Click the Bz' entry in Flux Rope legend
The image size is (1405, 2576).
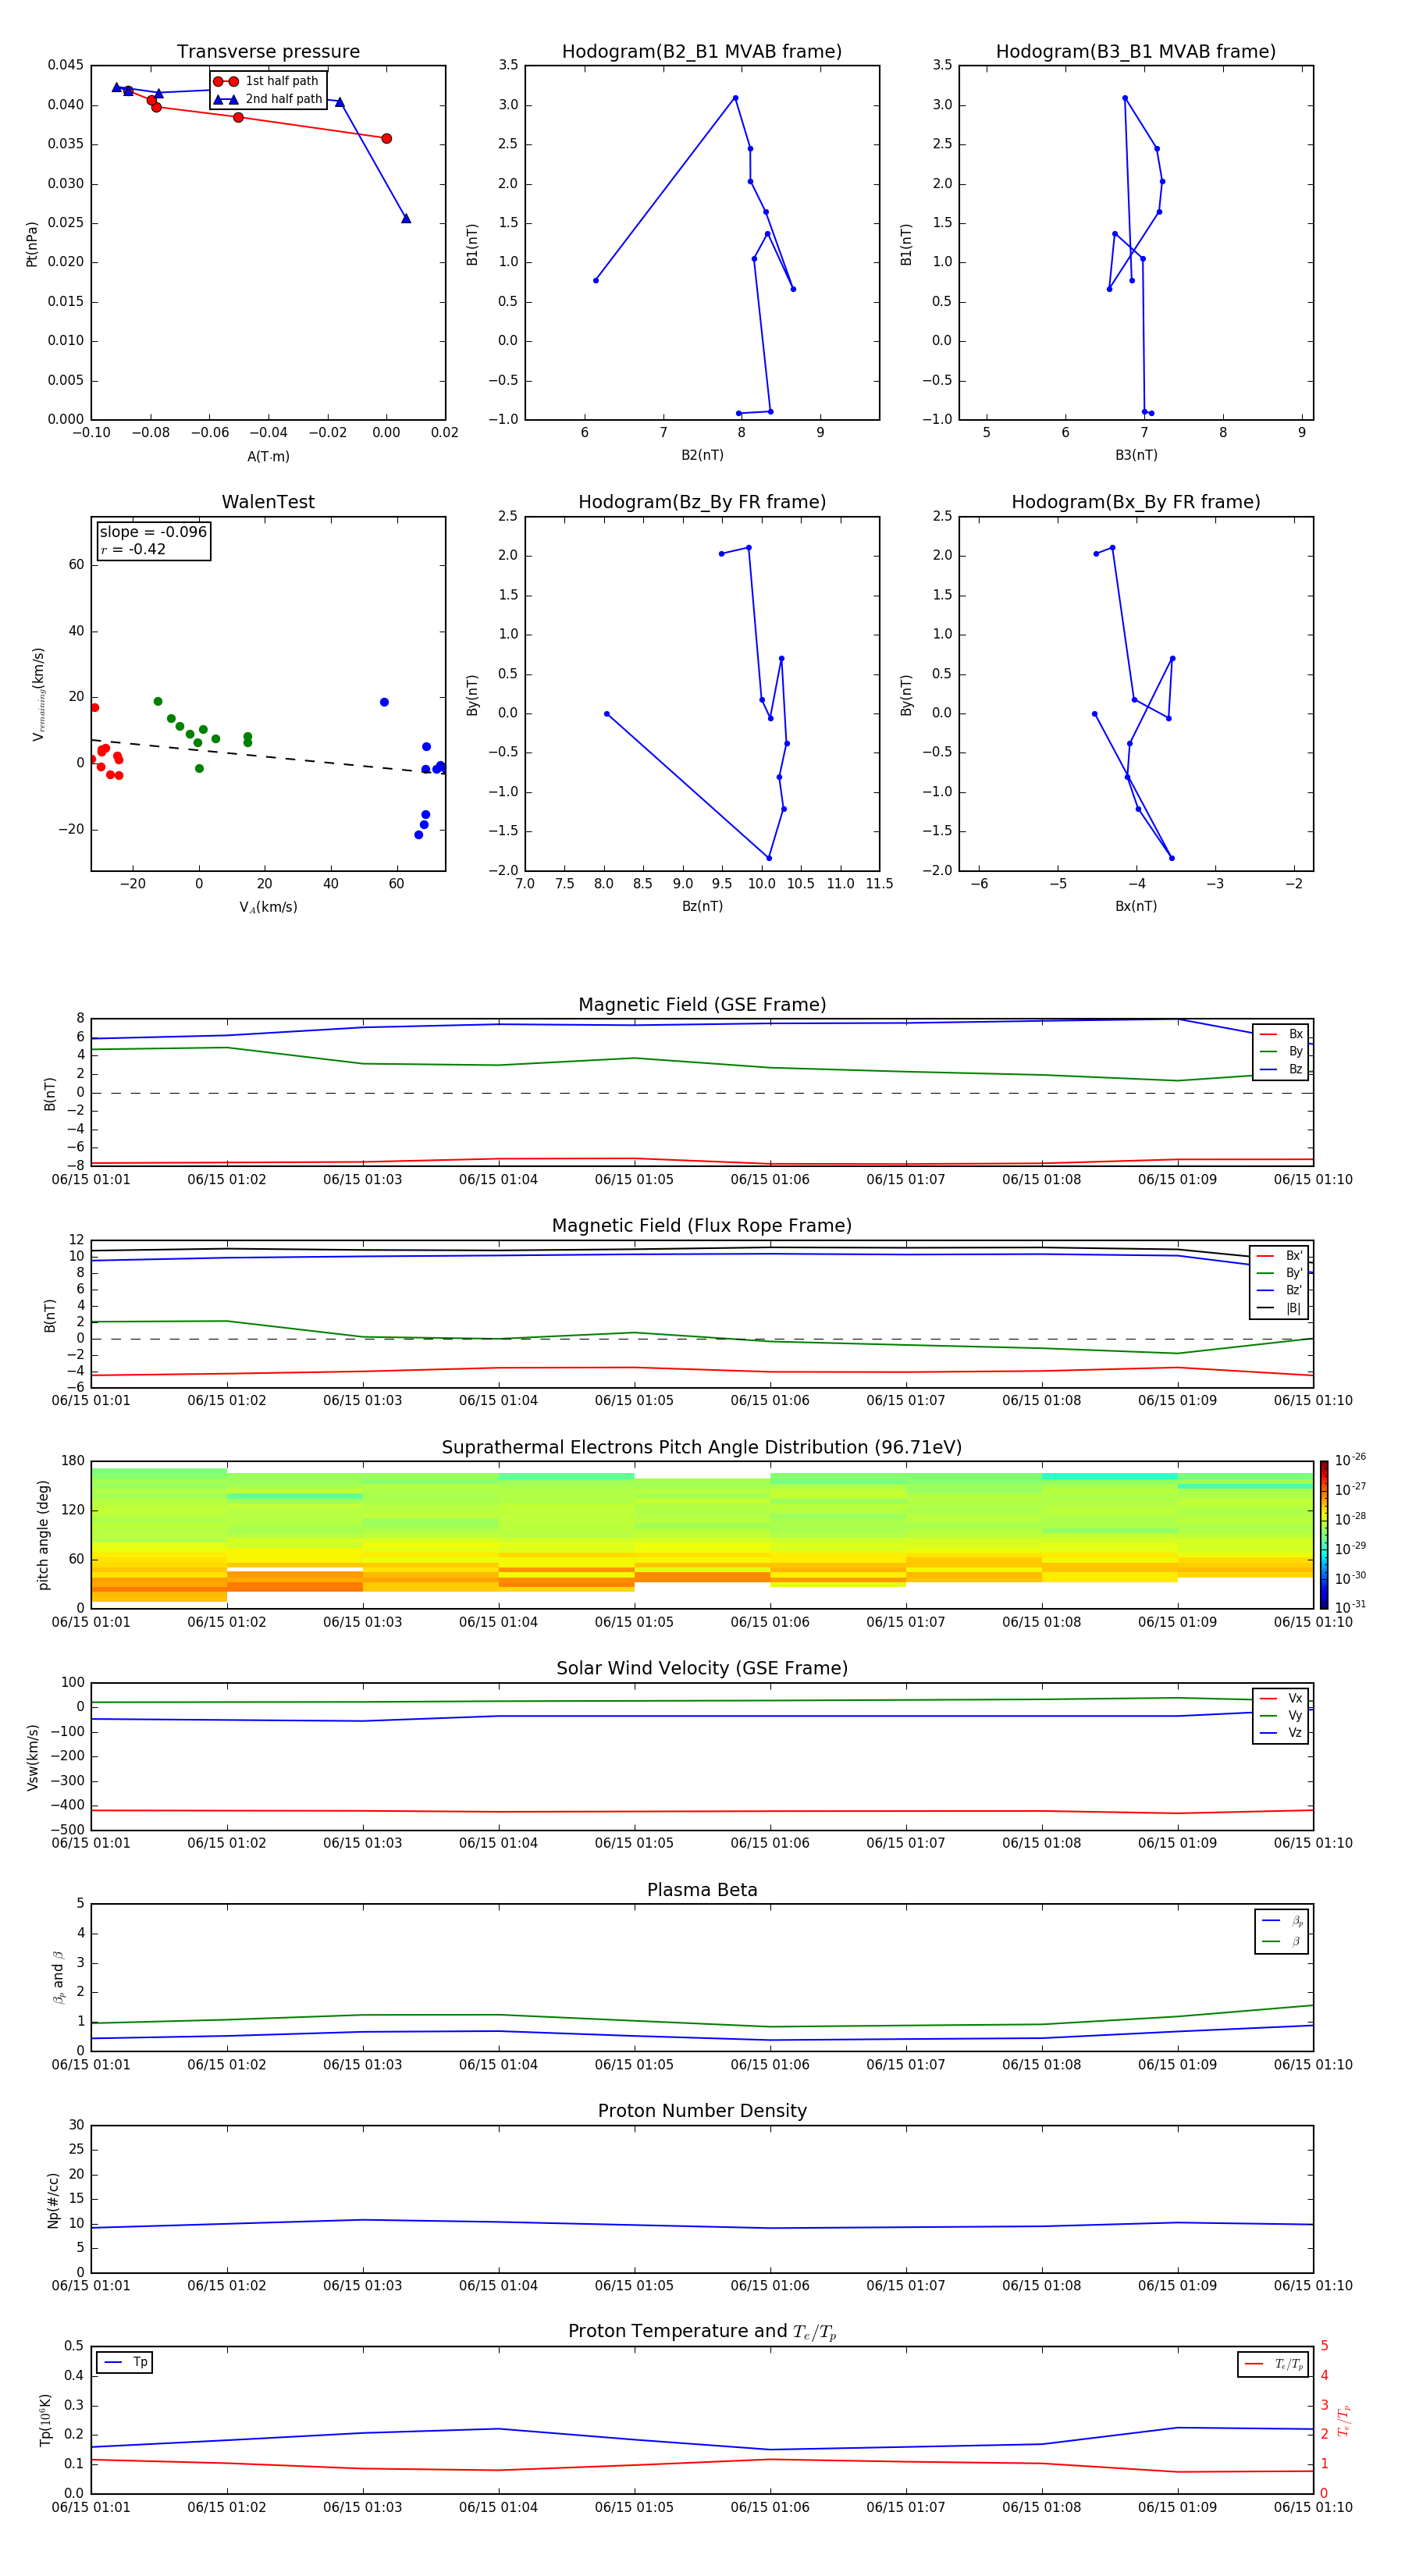[1281, 1290]
